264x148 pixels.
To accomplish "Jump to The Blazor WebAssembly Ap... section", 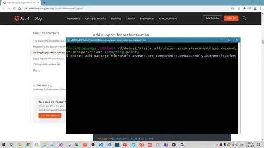I will 49,41.
